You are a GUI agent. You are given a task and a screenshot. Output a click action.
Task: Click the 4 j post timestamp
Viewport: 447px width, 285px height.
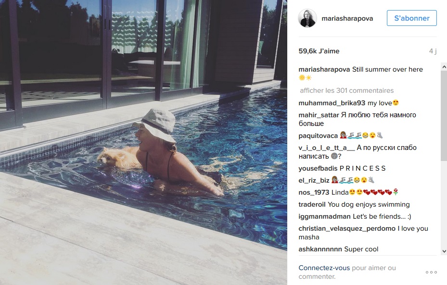click(x=433, y=51)
